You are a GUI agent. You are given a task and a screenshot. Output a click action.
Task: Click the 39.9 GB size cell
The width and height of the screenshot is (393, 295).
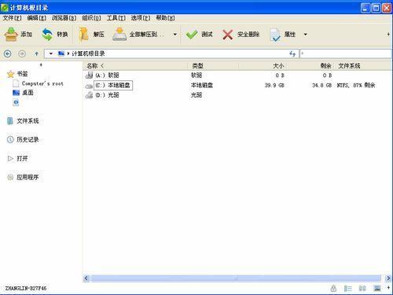[x=274, y=86]
